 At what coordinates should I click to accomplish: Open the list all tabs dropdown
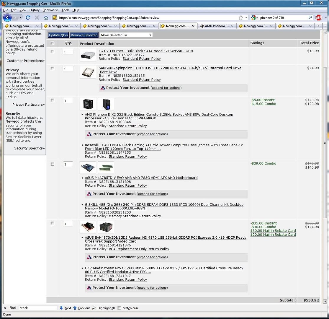tap(325, 26)
